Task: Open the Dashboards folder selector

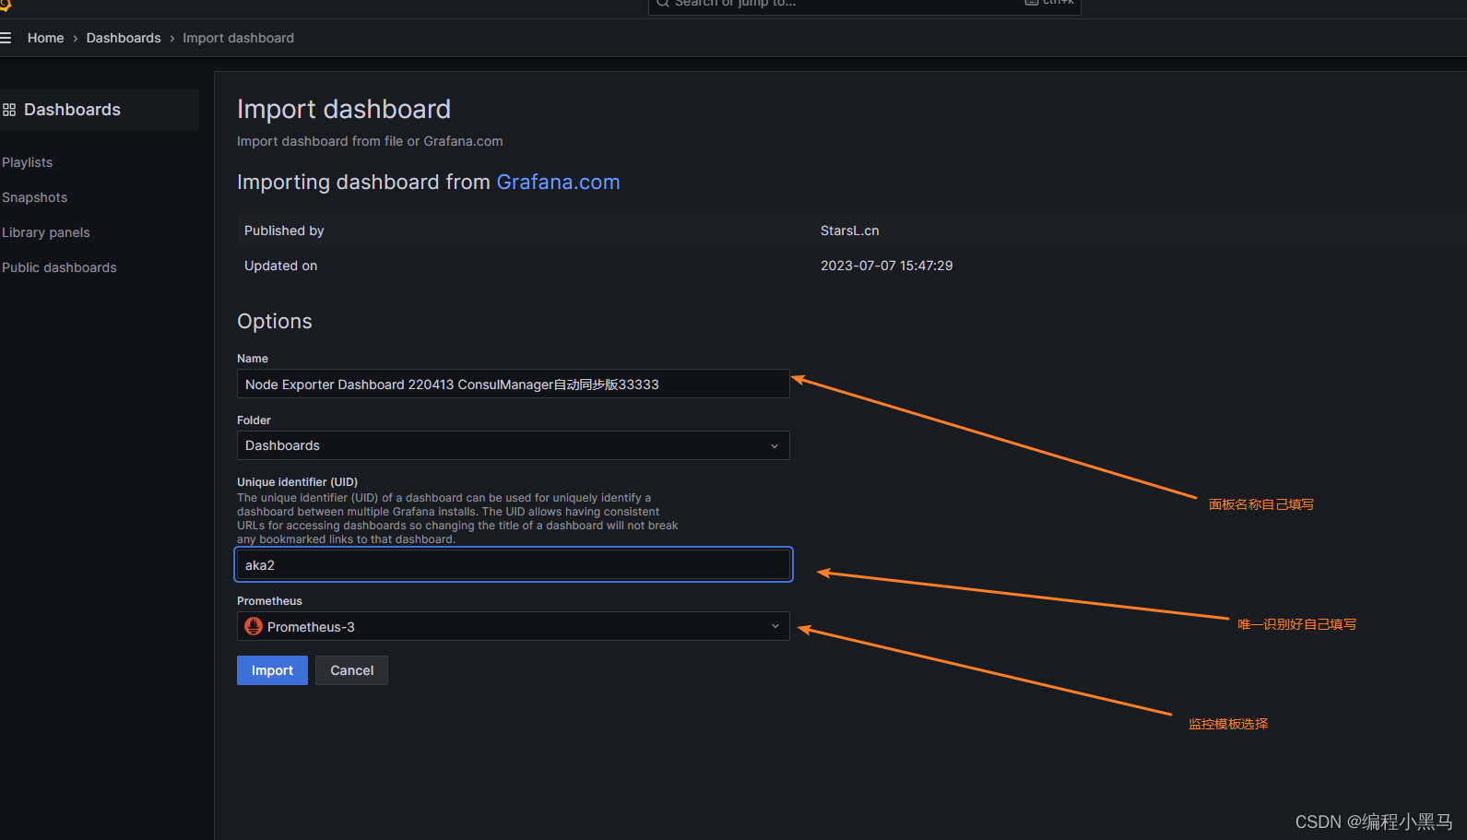Action: tap(513, 445)
